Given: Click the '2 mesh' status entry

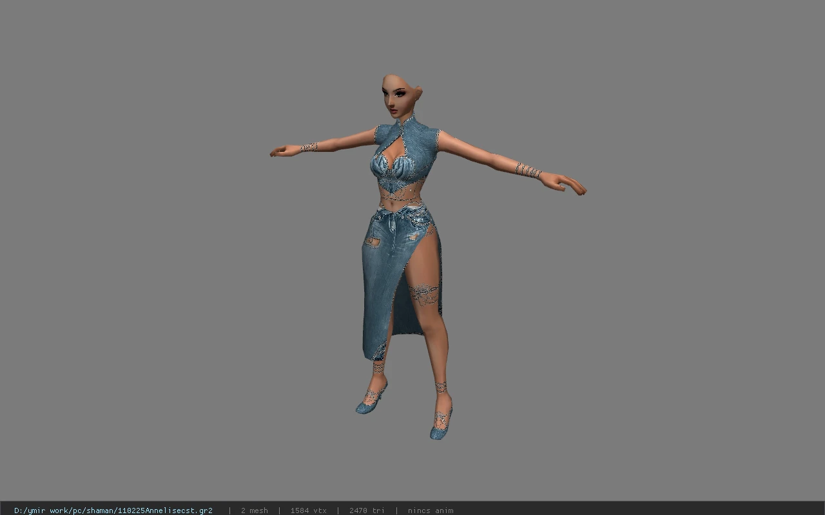Looking at the screenshot, I should pyautogui.click(x=254, y=510).
